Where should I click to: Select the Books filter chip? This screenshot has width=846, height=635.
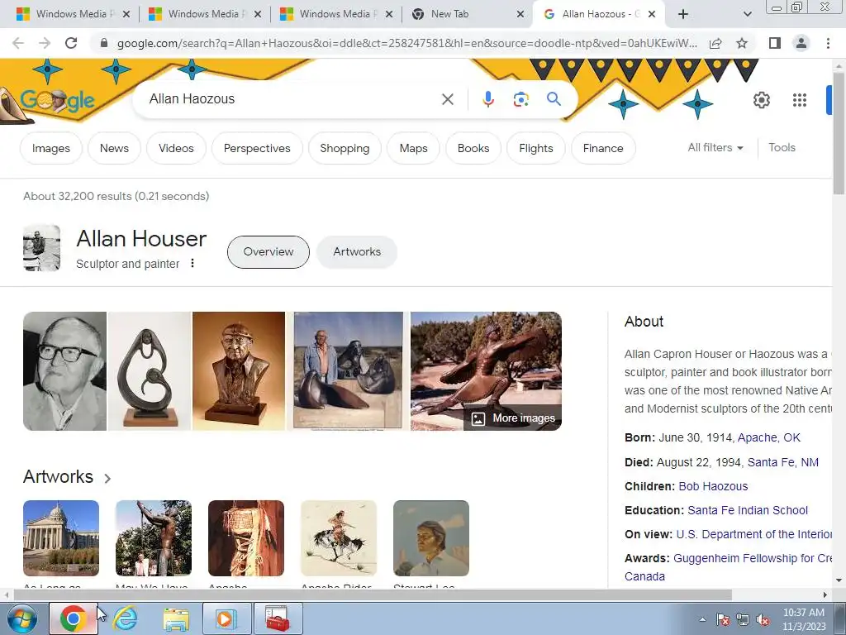click(x=473, y=148)
